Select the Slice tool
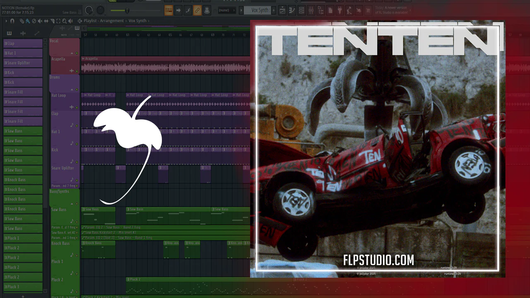 click(53, 21)
